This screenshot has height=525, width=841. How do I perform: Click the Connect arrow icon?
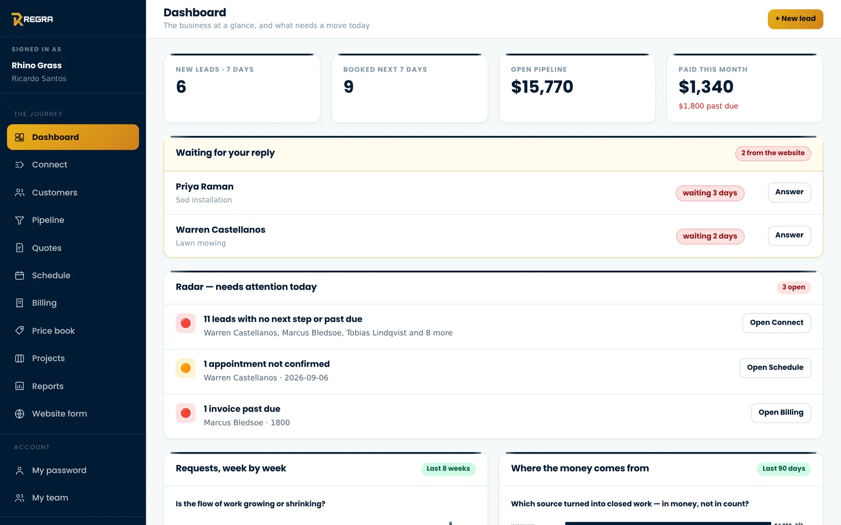(19, 165)
